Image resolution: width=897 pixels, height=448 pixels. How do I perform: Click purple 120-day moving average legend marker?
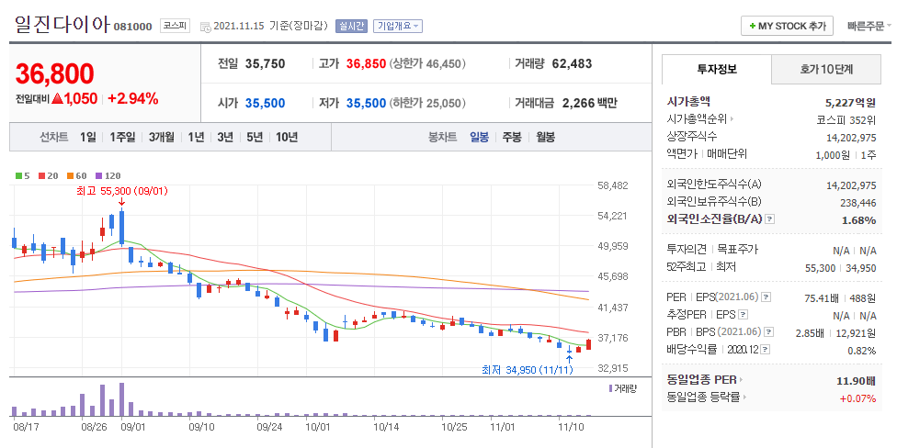point(99,176)
